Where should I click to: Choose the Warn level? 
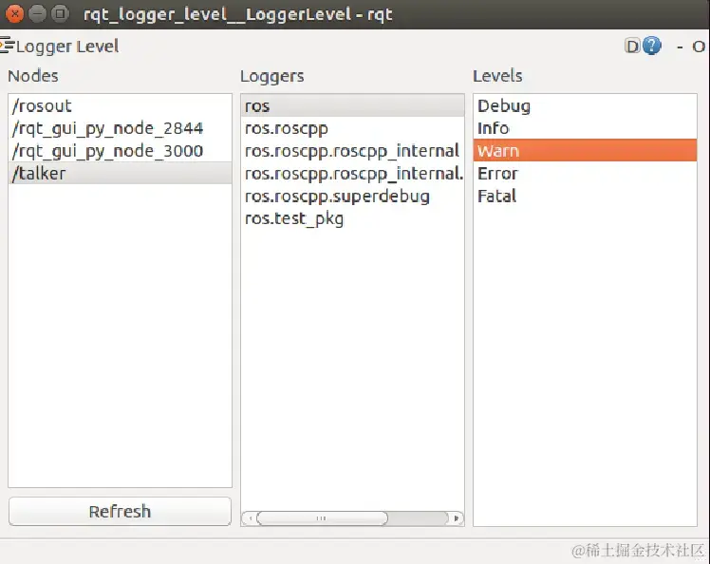(x=585, y=150)
